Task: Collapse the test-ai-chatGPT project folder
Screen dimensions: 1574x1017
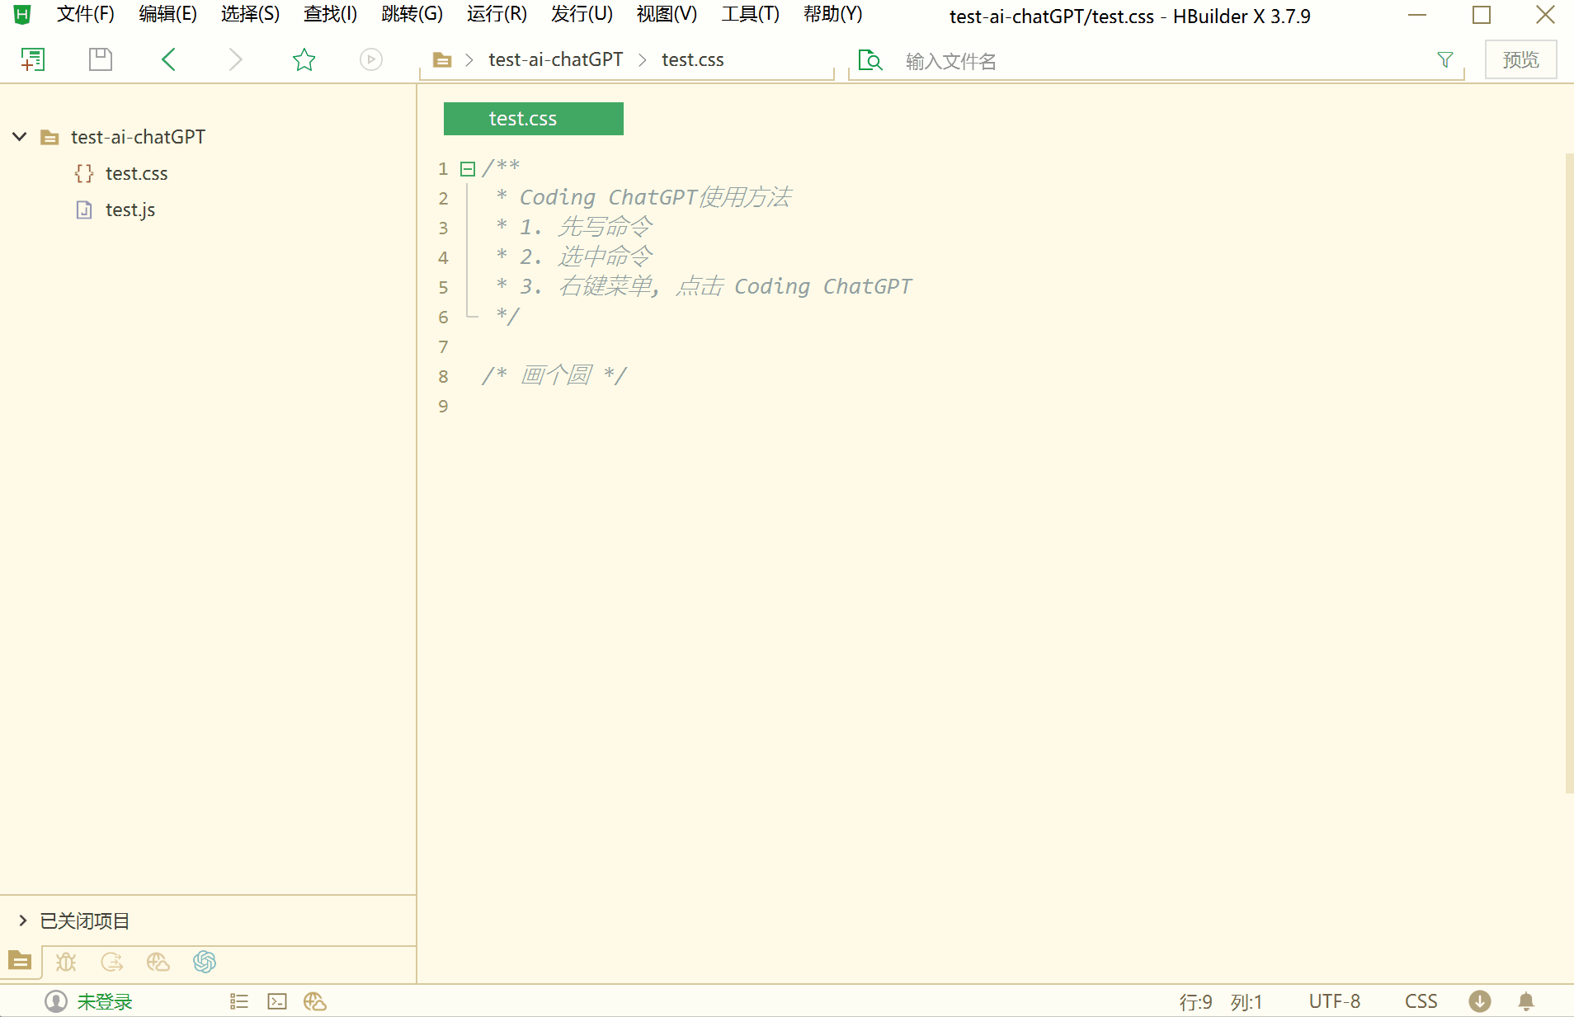Action: coord(20,137)
